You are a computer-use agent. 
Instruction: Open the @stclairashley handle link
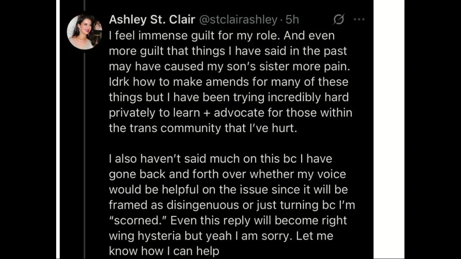pos(238,19)
